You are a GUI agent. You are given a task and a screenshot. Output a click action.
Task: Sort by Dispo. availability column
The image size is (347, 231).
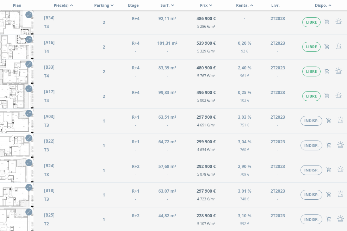(x=323, y=5)
